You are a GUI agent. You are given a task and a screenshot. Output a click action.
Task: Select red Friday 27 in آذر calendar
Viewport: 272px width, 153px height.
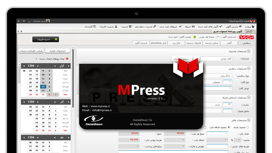[37, 130]
